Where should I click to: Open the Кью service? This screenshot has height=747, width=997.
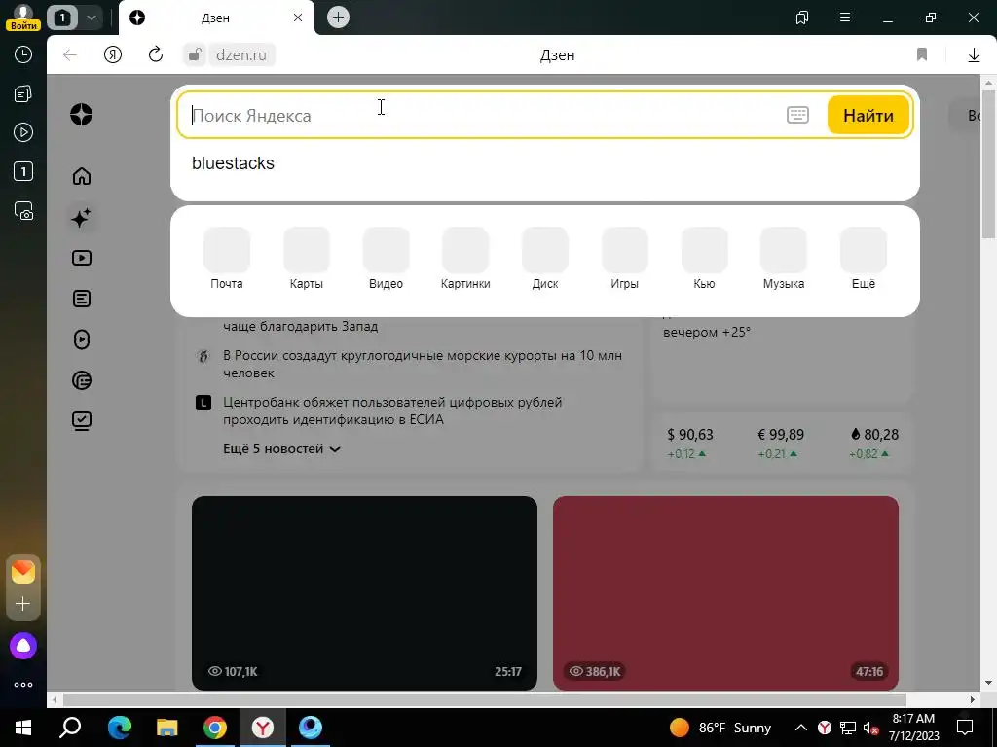(x=704, y=259)
